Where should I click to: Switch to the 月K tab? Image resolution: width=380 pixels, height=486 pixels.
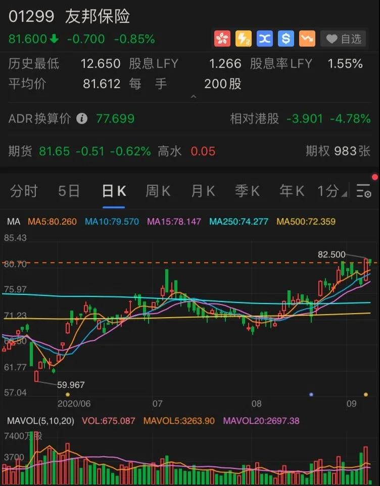tap(203, 191)
